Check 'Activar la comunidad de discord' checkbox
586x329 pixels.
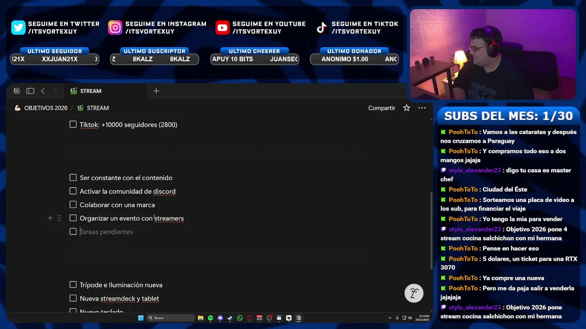pyautogui.click(x=73, y=191)
